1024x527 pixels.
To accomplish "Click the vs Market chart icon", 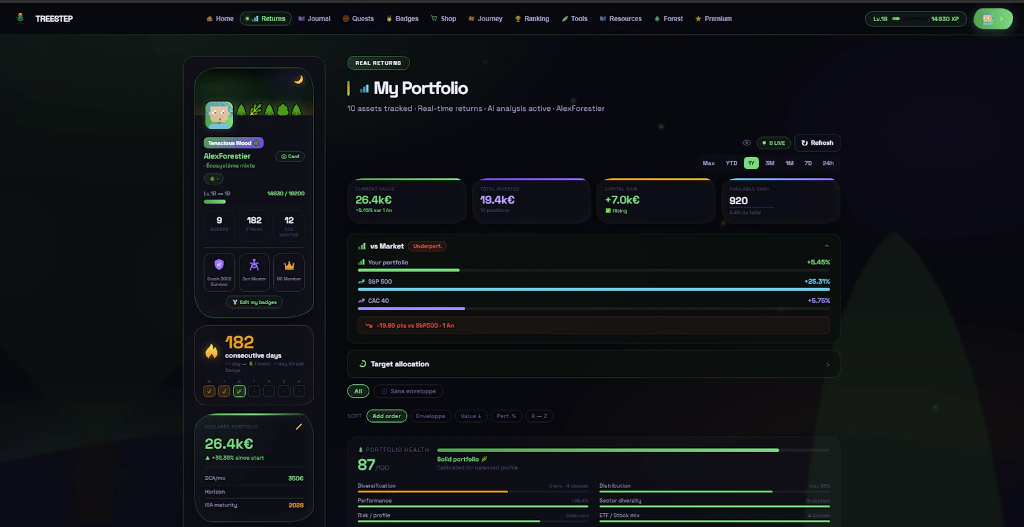I will [x=362, y=246].
